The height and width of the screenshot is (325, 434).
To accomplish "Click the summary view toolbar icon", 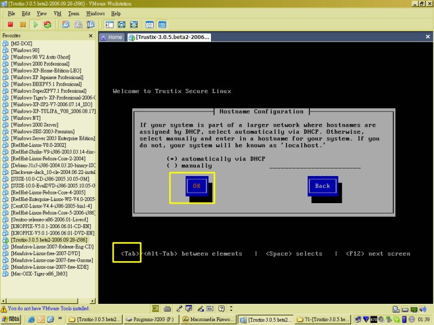I will pos(150,24).
